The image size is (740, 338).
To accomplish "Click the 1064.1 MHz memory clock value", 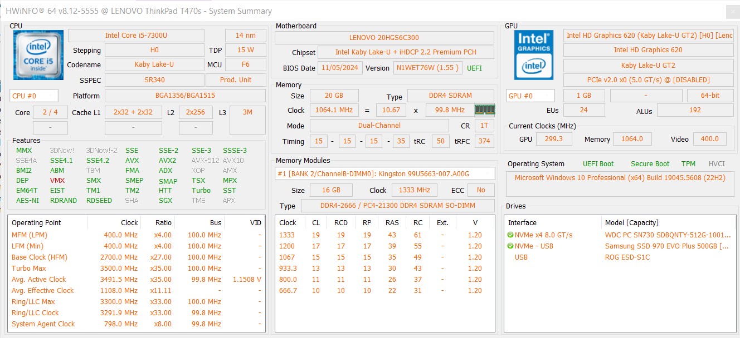I will point(334,110).
